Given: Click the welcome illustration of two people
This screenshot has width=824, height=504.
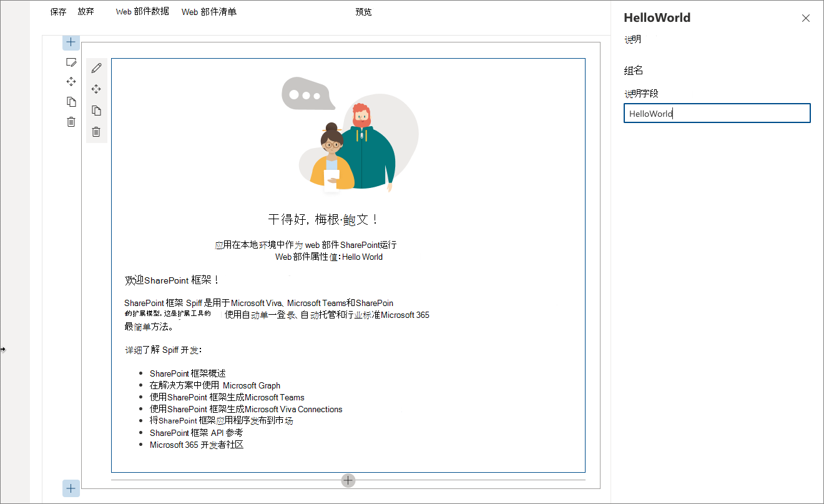Looking at the screenshot, I should coord(350,134).
